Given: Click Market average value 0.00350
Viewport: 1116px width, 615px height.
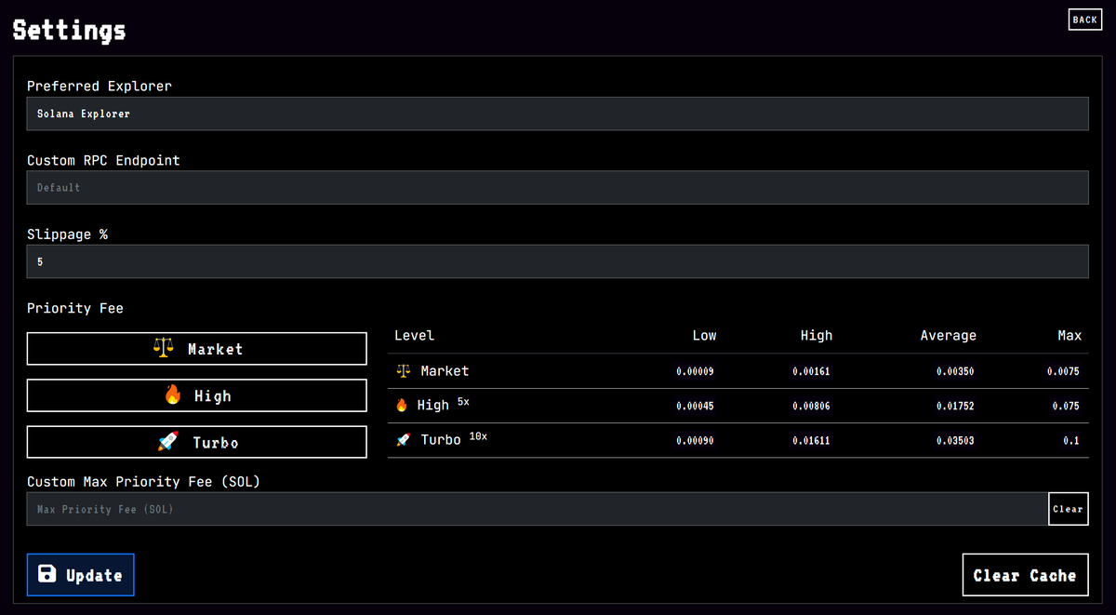Looking at the screenshot, I should [955, 371].
